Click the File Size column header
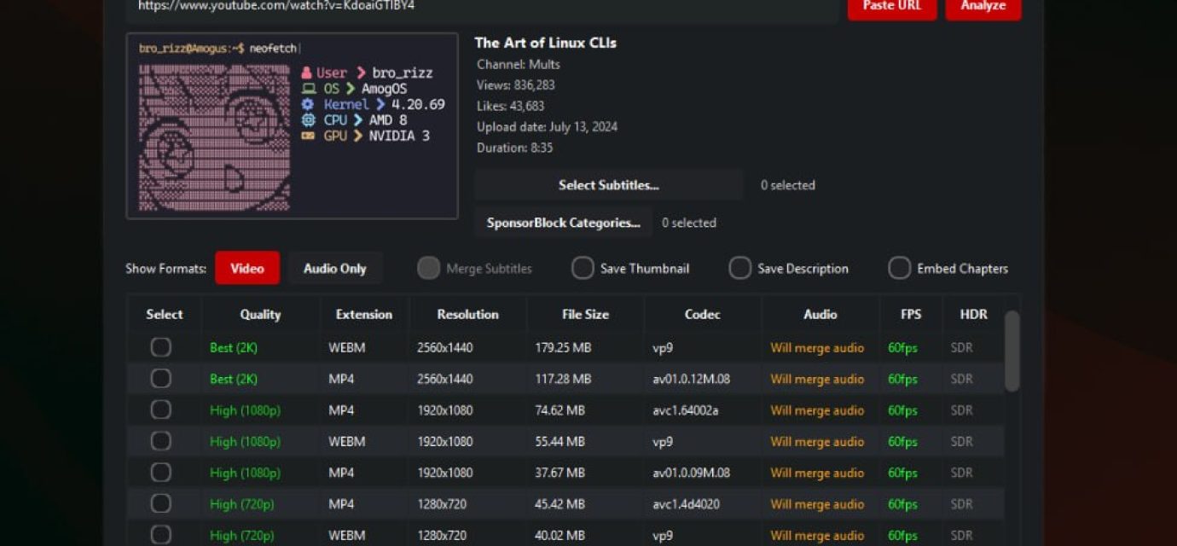Viewport: 1177px width, 546px height. pos(585,314)
